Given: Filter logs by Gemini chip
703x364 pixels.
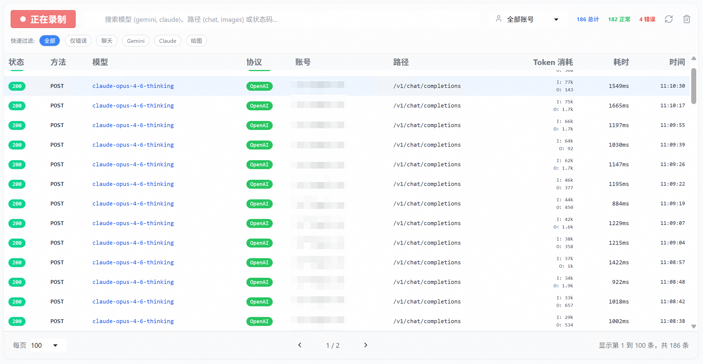Looking at the screenshot, I should pos(136,41).
